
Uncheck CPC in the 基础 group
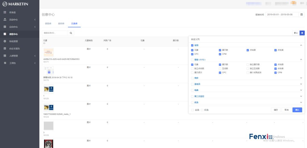220,73
